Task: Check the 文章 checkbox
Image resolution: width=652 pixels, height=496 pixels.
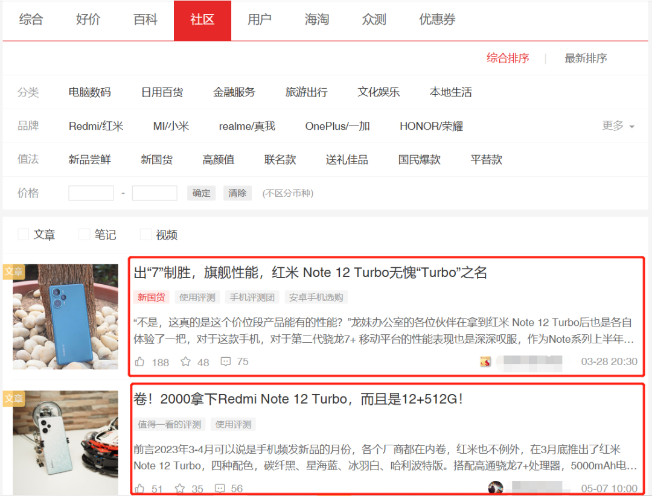Action: tap(24, 235)
